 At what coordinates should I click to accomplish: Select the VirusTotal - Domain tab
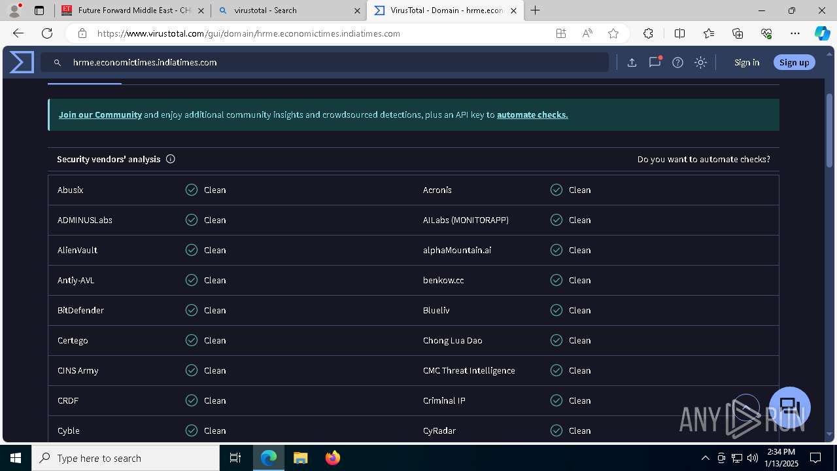click(445, 10)
